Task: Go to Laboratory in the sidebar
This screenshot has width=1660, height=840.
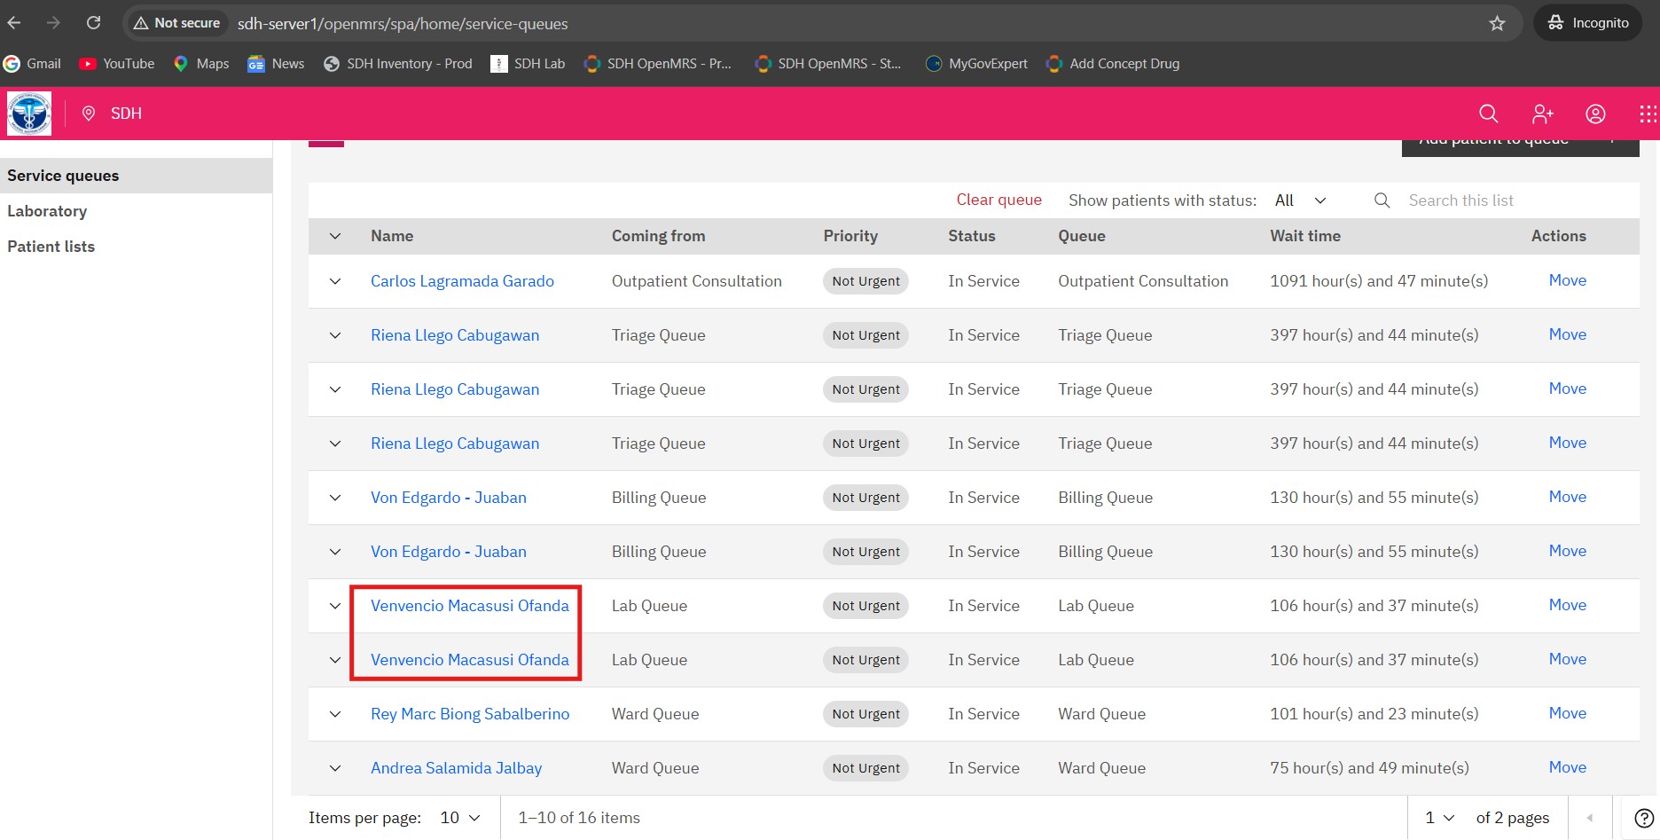Action: tap(47, 211)
